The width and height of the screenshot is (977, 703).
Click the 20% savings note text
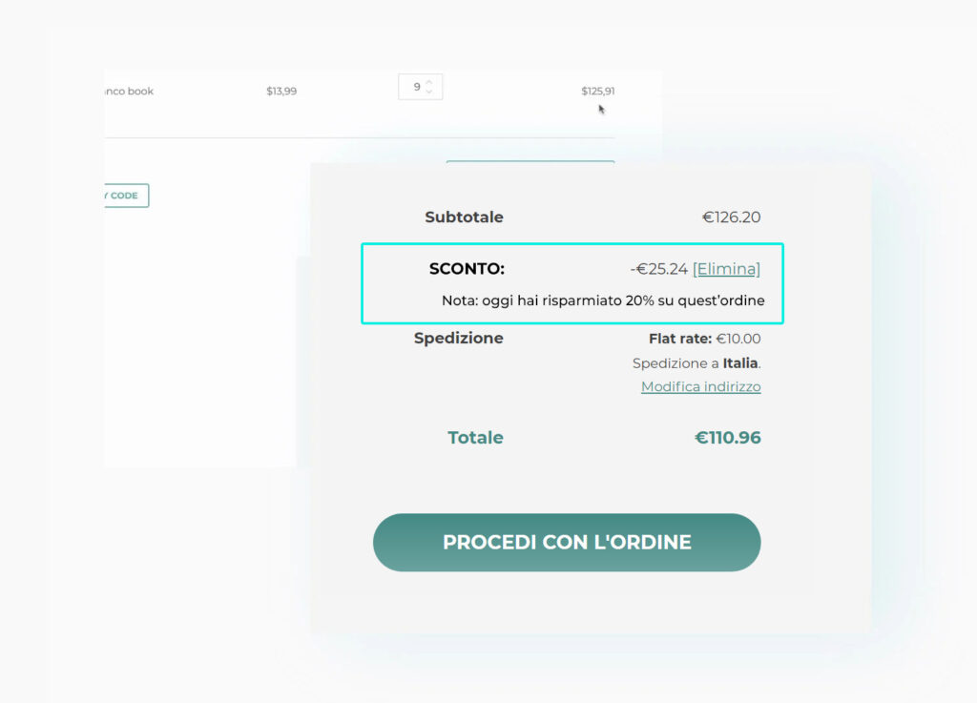click(x=603, y=300)
